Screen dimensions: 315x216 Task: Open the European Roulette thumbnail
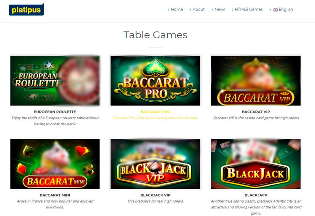coord(55,81)
